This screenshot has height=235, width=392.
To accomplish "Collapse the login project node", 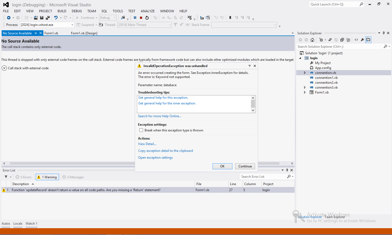I will pyautogui.click(x=300, y=58).
